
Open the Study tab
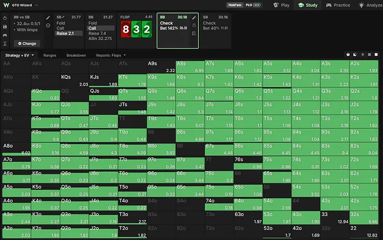tap(307, 5)
